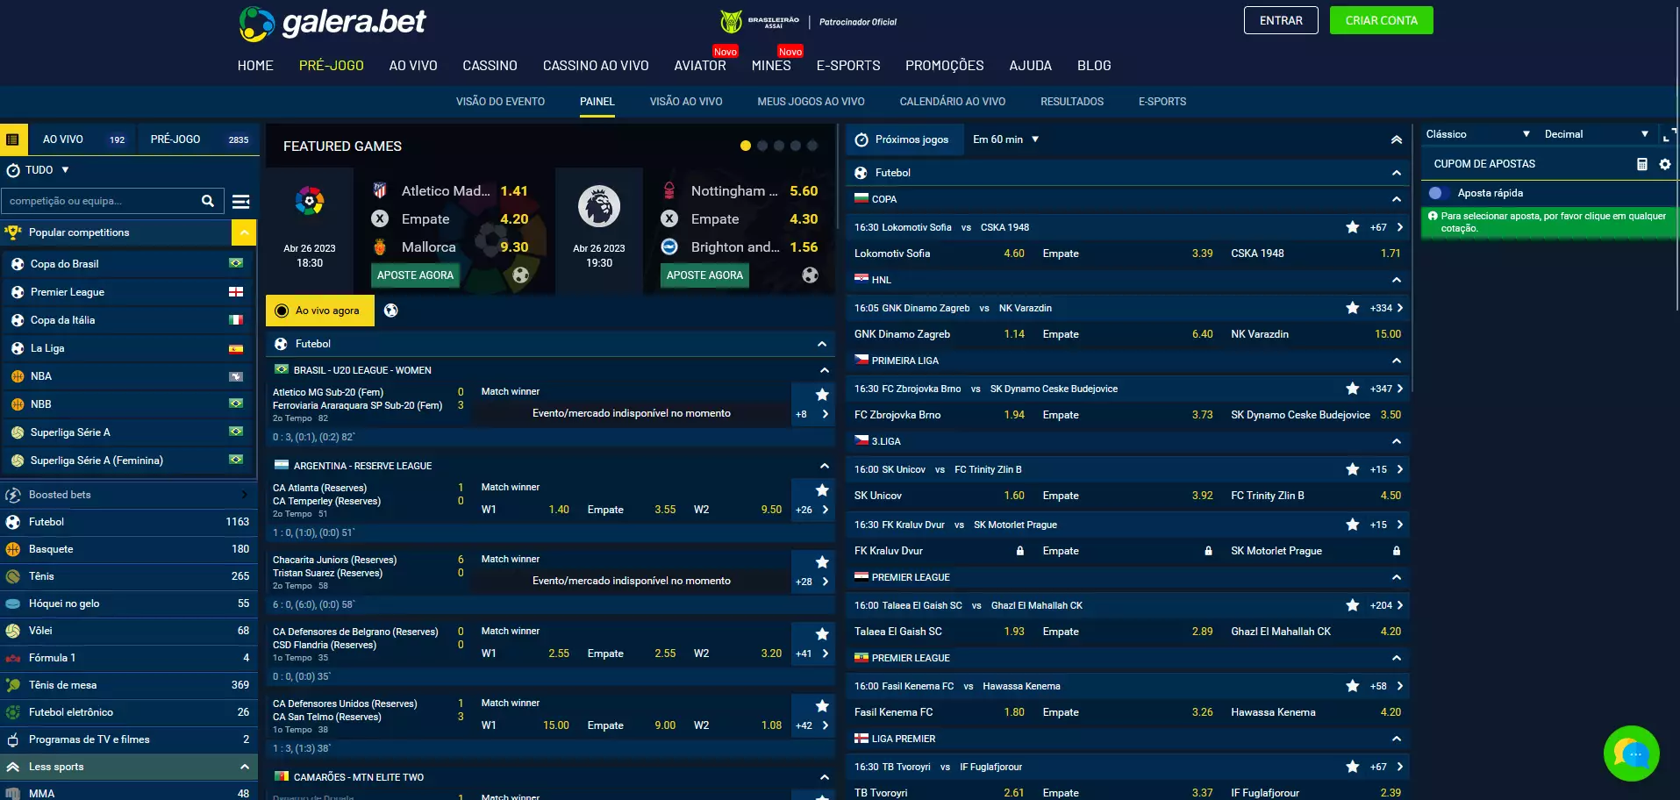Toggle the Aposta rápida switch
The height and width of the screenshot is (800, 1680).
pos(1436,193)
